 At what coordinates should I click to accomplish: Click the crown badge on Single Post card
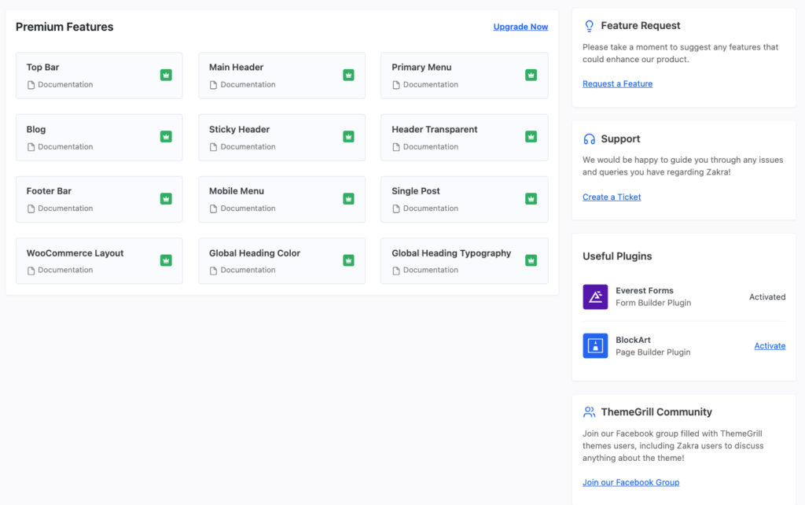(x=531, y=198)
